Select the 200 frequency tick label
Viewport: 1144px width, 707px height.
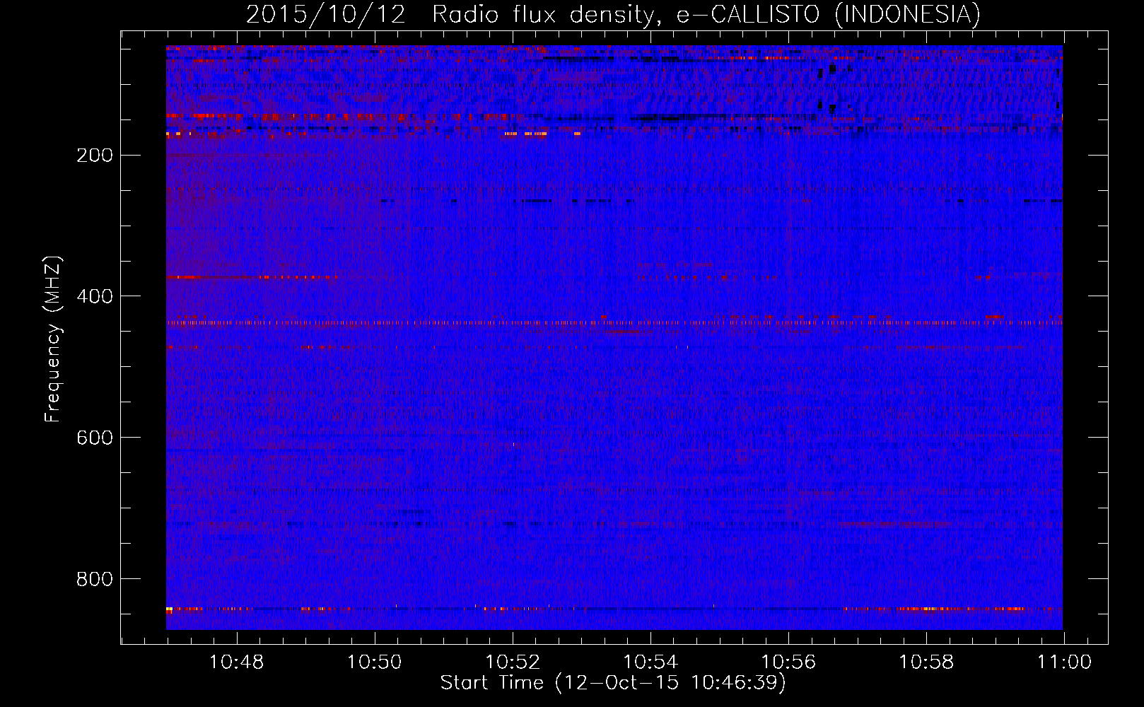coord(95,156)
